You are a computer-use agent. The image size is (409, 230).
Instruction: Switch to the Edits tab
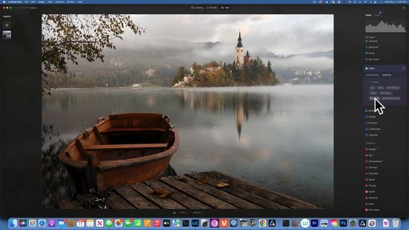click(377, 15)
